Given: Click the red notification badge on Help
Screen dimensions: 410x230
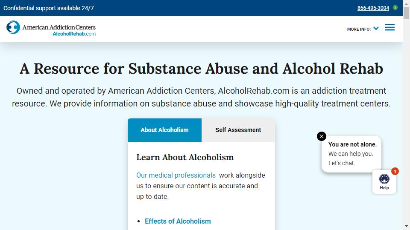Looking at the screenshot, I should coord(395,171).
